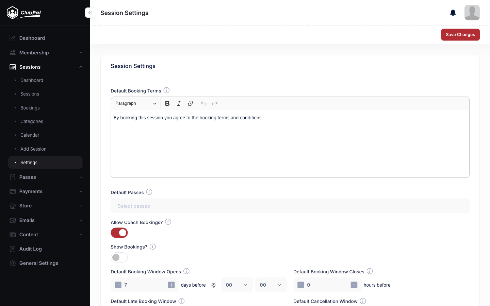Open the Bookings page from the sidebar
The height and width of the screenshot is (306, 490).
[30, 108]
